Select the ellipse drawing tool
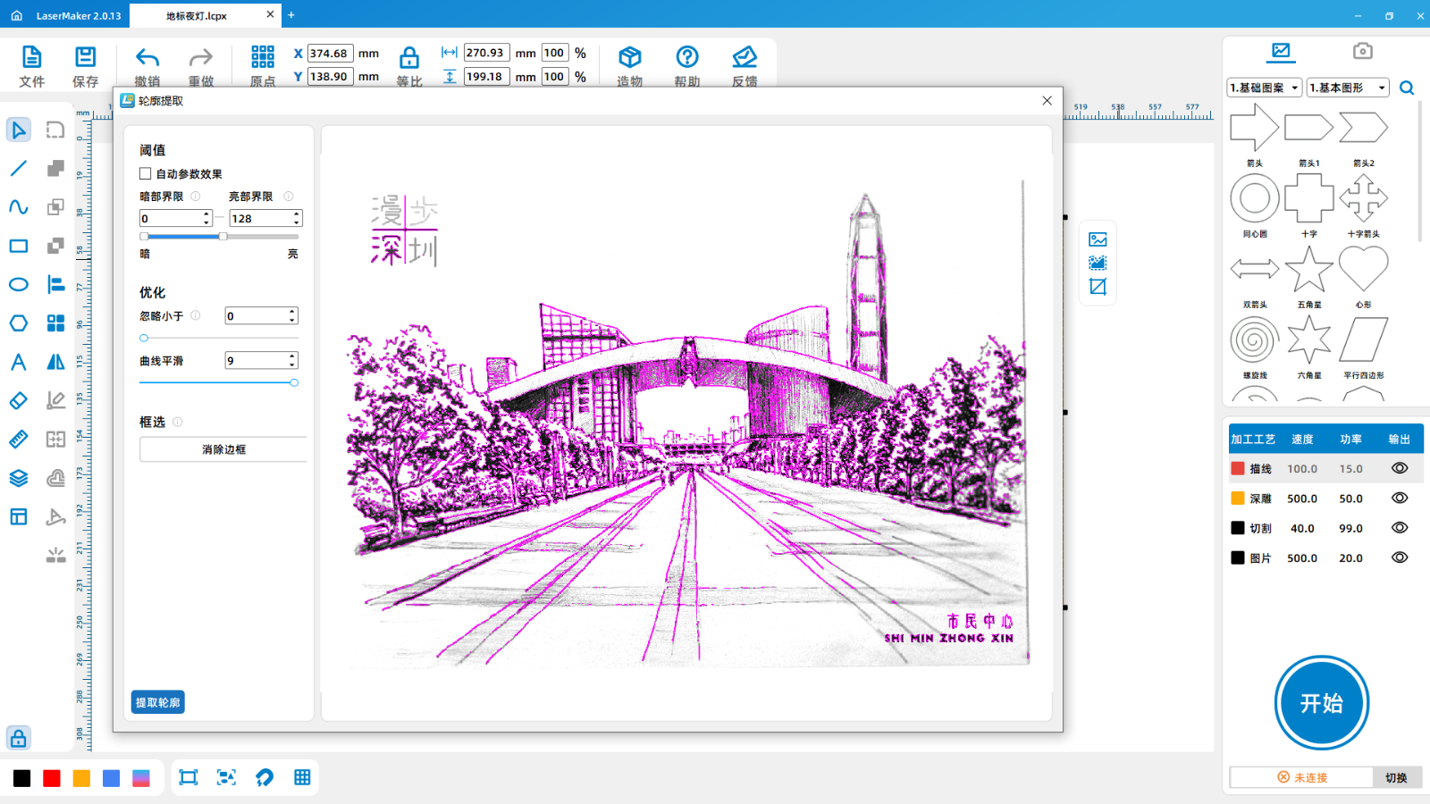This screenshot has height=804, width=1430. (x=19, y=285)
